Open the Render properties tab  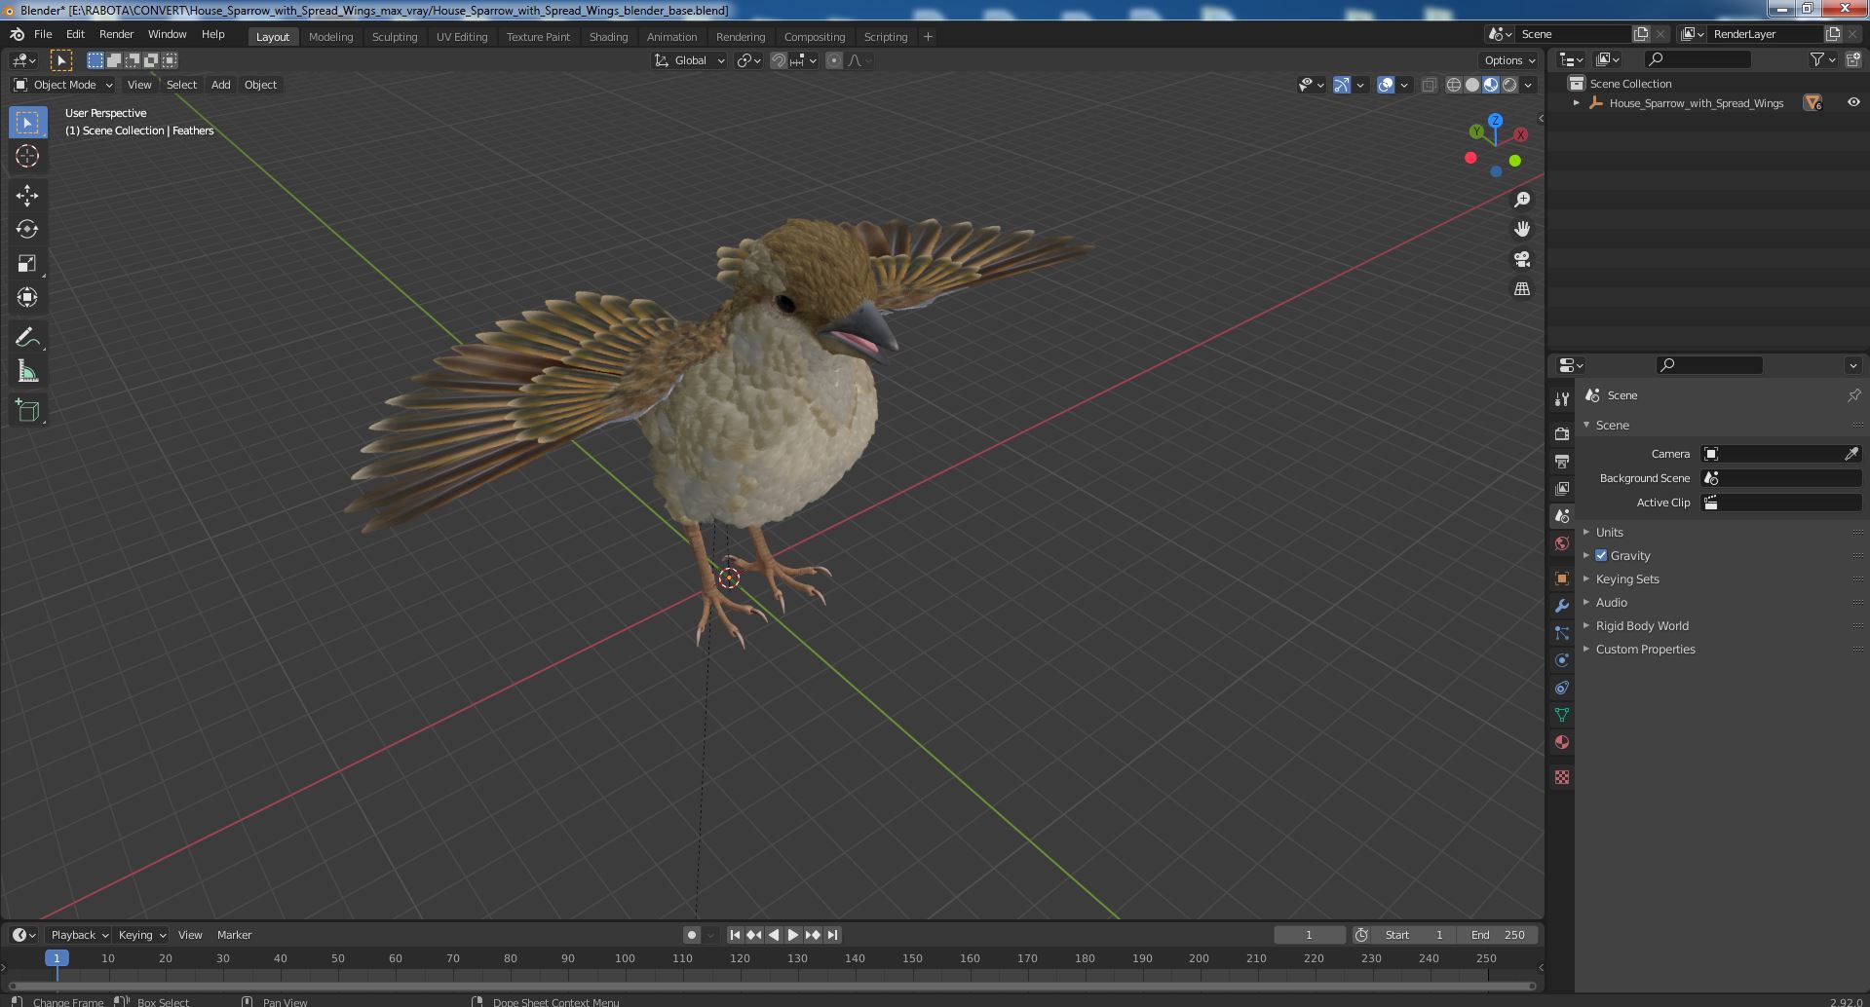tap(1562, 433)
